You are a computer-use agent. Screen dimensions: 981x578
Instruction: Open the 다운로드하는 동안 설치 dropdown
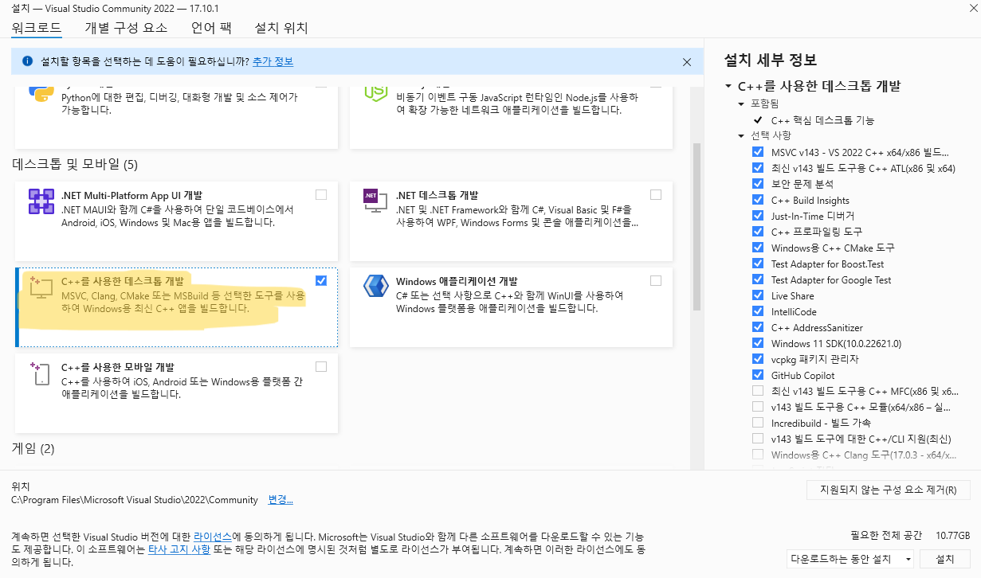coord(850,559)
